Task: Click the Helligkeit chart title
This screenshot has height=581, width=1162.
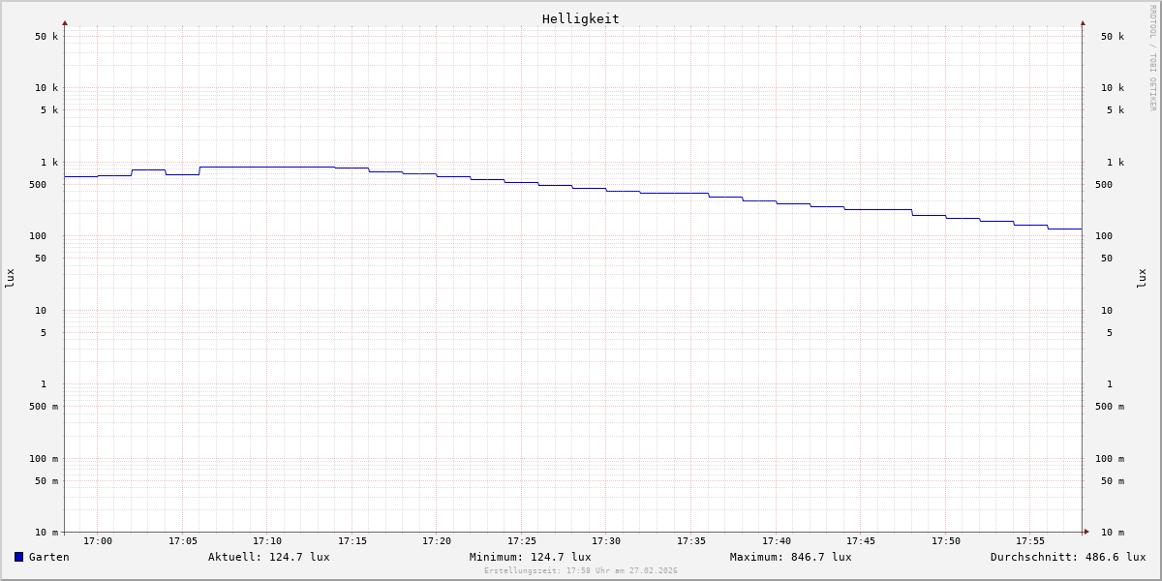Action: point(580,18)
